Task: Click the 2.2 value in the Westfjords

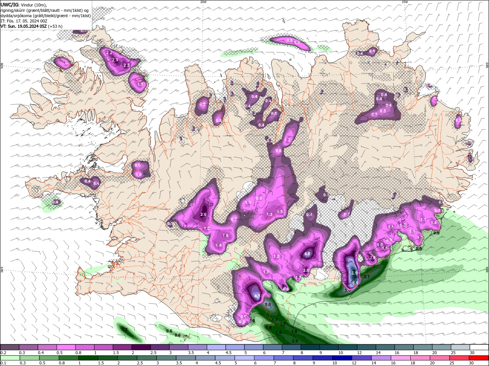Action: [109, 53]
